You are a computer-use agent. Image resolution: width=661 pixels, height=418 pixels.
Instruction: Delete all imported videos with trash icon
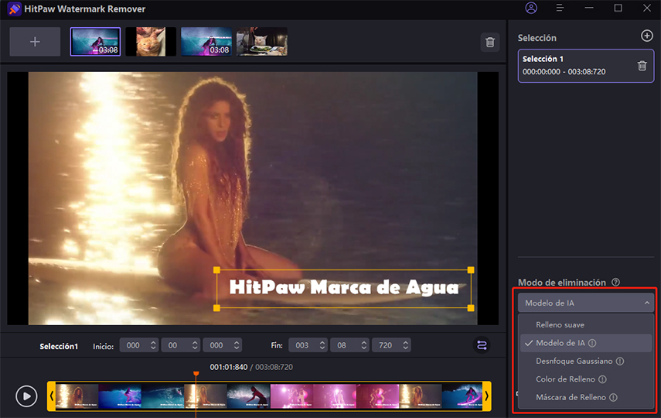tap(489, 43)
